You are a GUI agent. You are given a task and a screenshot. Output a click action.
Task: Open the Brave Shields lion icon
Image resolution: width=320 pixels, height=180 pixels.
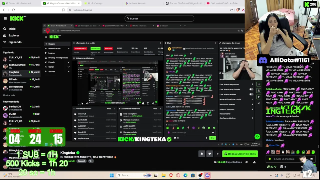(238, 10)
